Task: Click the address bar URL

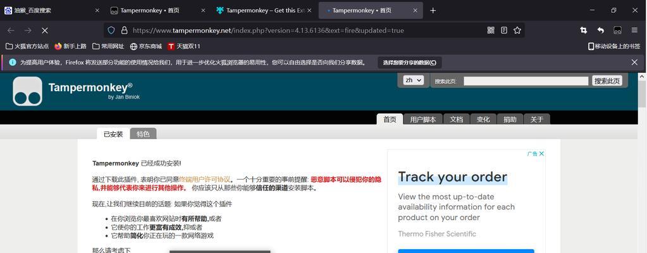Action: (x=268, y=30)
